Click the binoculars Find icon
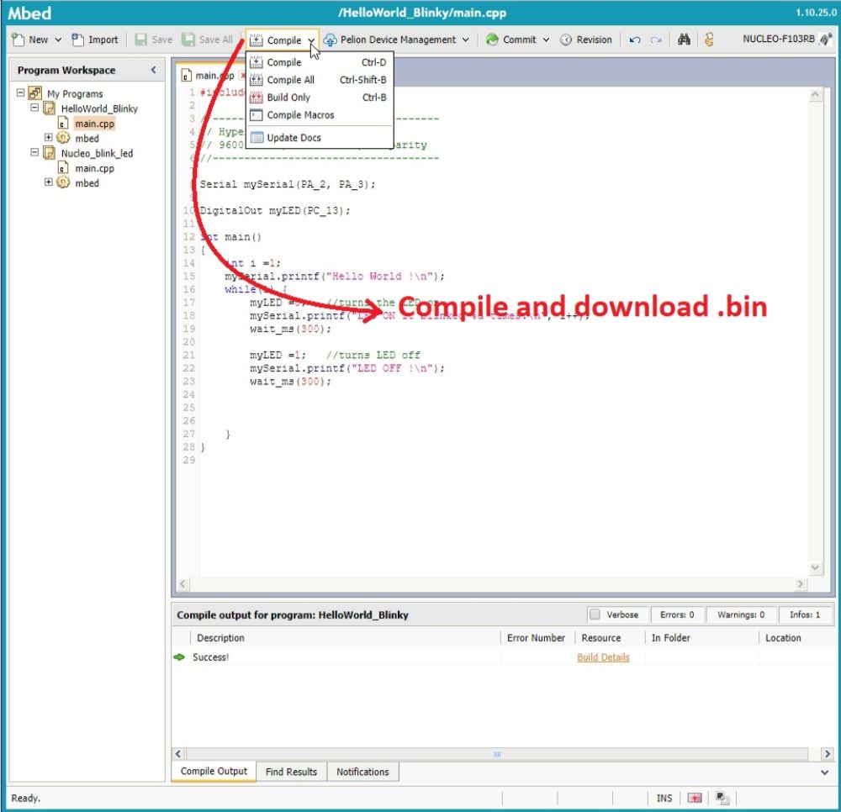The width and height of the screenshot is (841, 812). click(x=684, y=40)
